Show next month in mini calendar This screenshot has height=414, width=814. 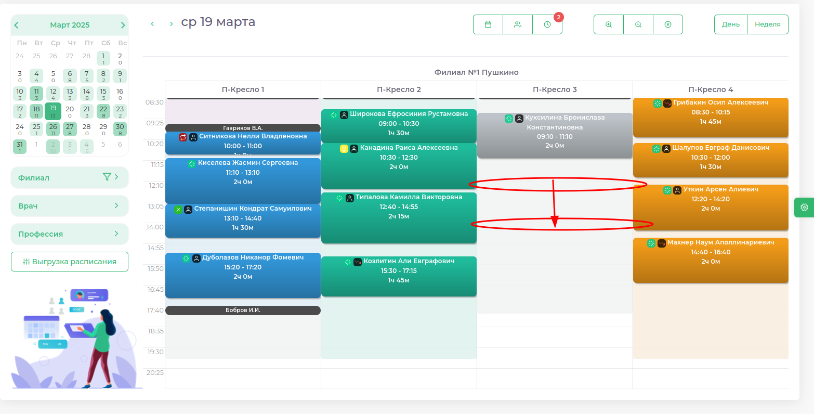tap(123, 25)
